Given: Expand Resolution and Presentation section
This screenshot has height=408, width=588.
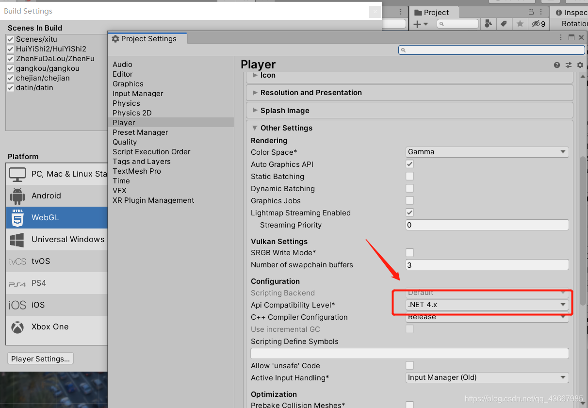Looking at the screenshot, I should (409, 93).
